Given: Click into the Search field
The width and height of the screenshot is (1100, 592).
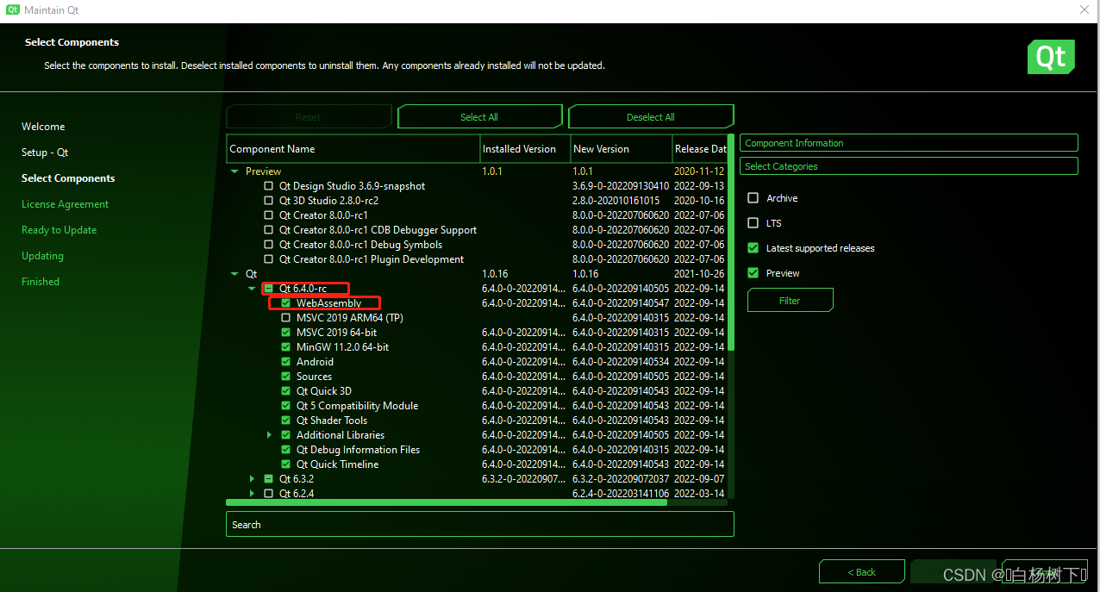Looking at the screenshot, I should [480, 525].
